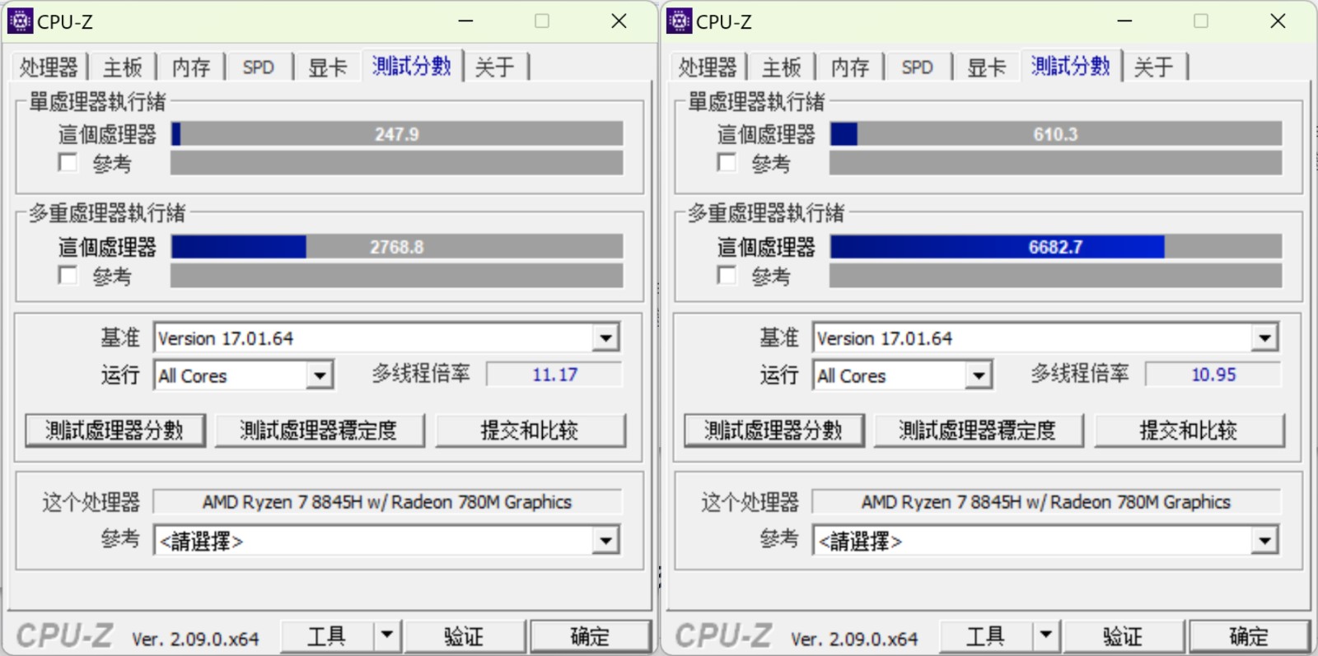Screen dimensions: 1318x656
Task: Switch to 处理器 tab in right window
Action: [x=708, y=67]
